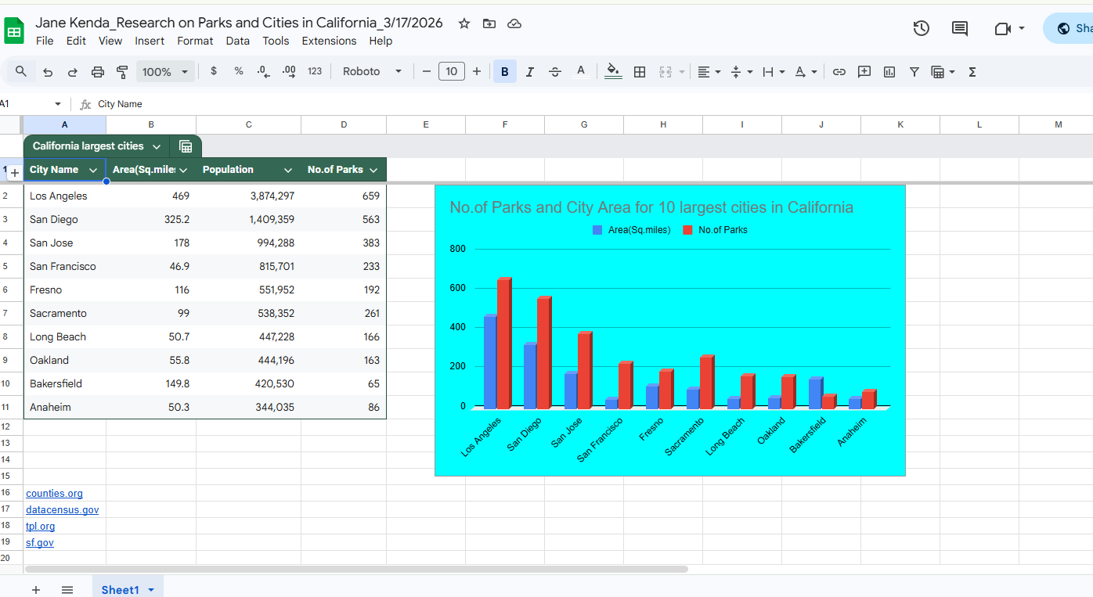Click the Share button

point(1069,28)
